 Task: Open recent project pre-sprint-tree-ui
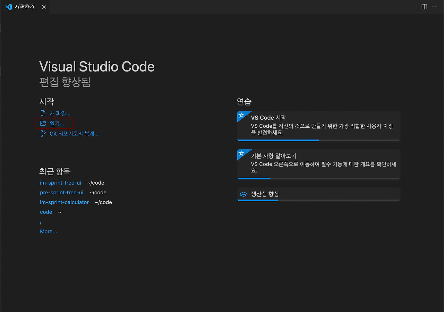click(x=61, y=193)
